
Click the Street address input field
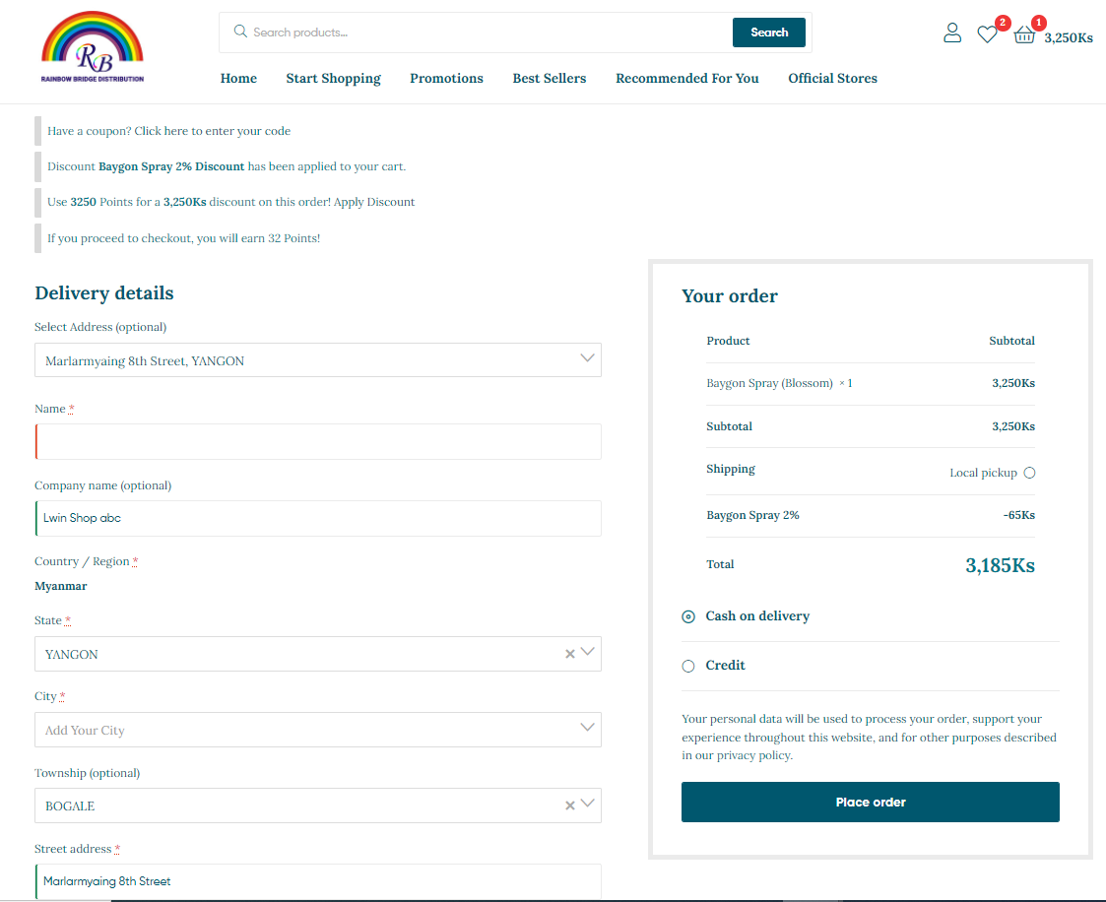[318, 881]
